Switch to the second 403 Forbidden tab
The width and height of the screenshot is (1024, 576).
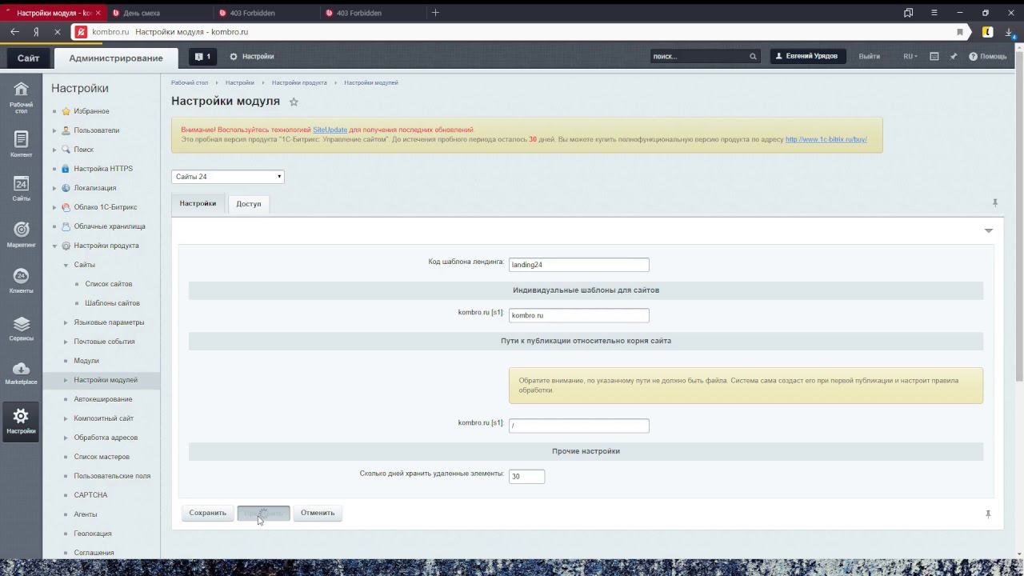coord(373,13)
